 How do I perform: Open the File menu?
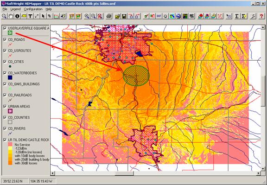5,9
